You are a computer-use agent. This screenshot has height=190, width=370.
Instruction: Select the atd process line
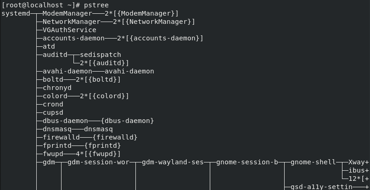(x=49, y=46)
